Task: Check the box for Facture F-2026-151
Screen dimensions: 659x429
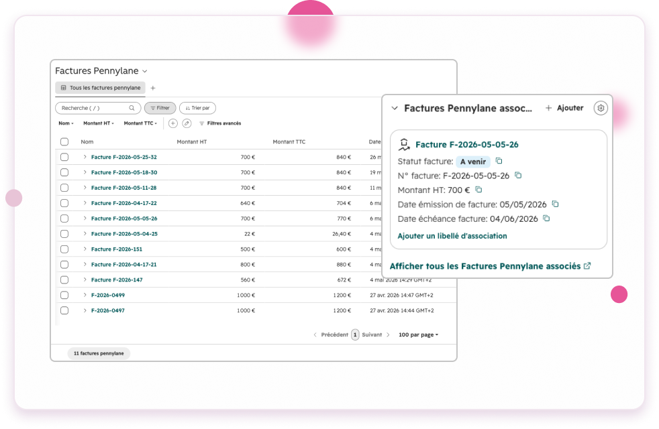Action: click(x=64, y=249)
